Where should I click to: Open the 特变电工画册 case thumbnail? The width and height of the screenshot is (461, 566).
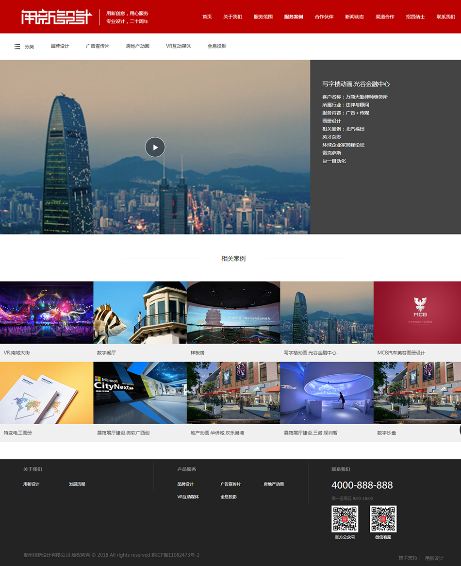tap(47, 393)
